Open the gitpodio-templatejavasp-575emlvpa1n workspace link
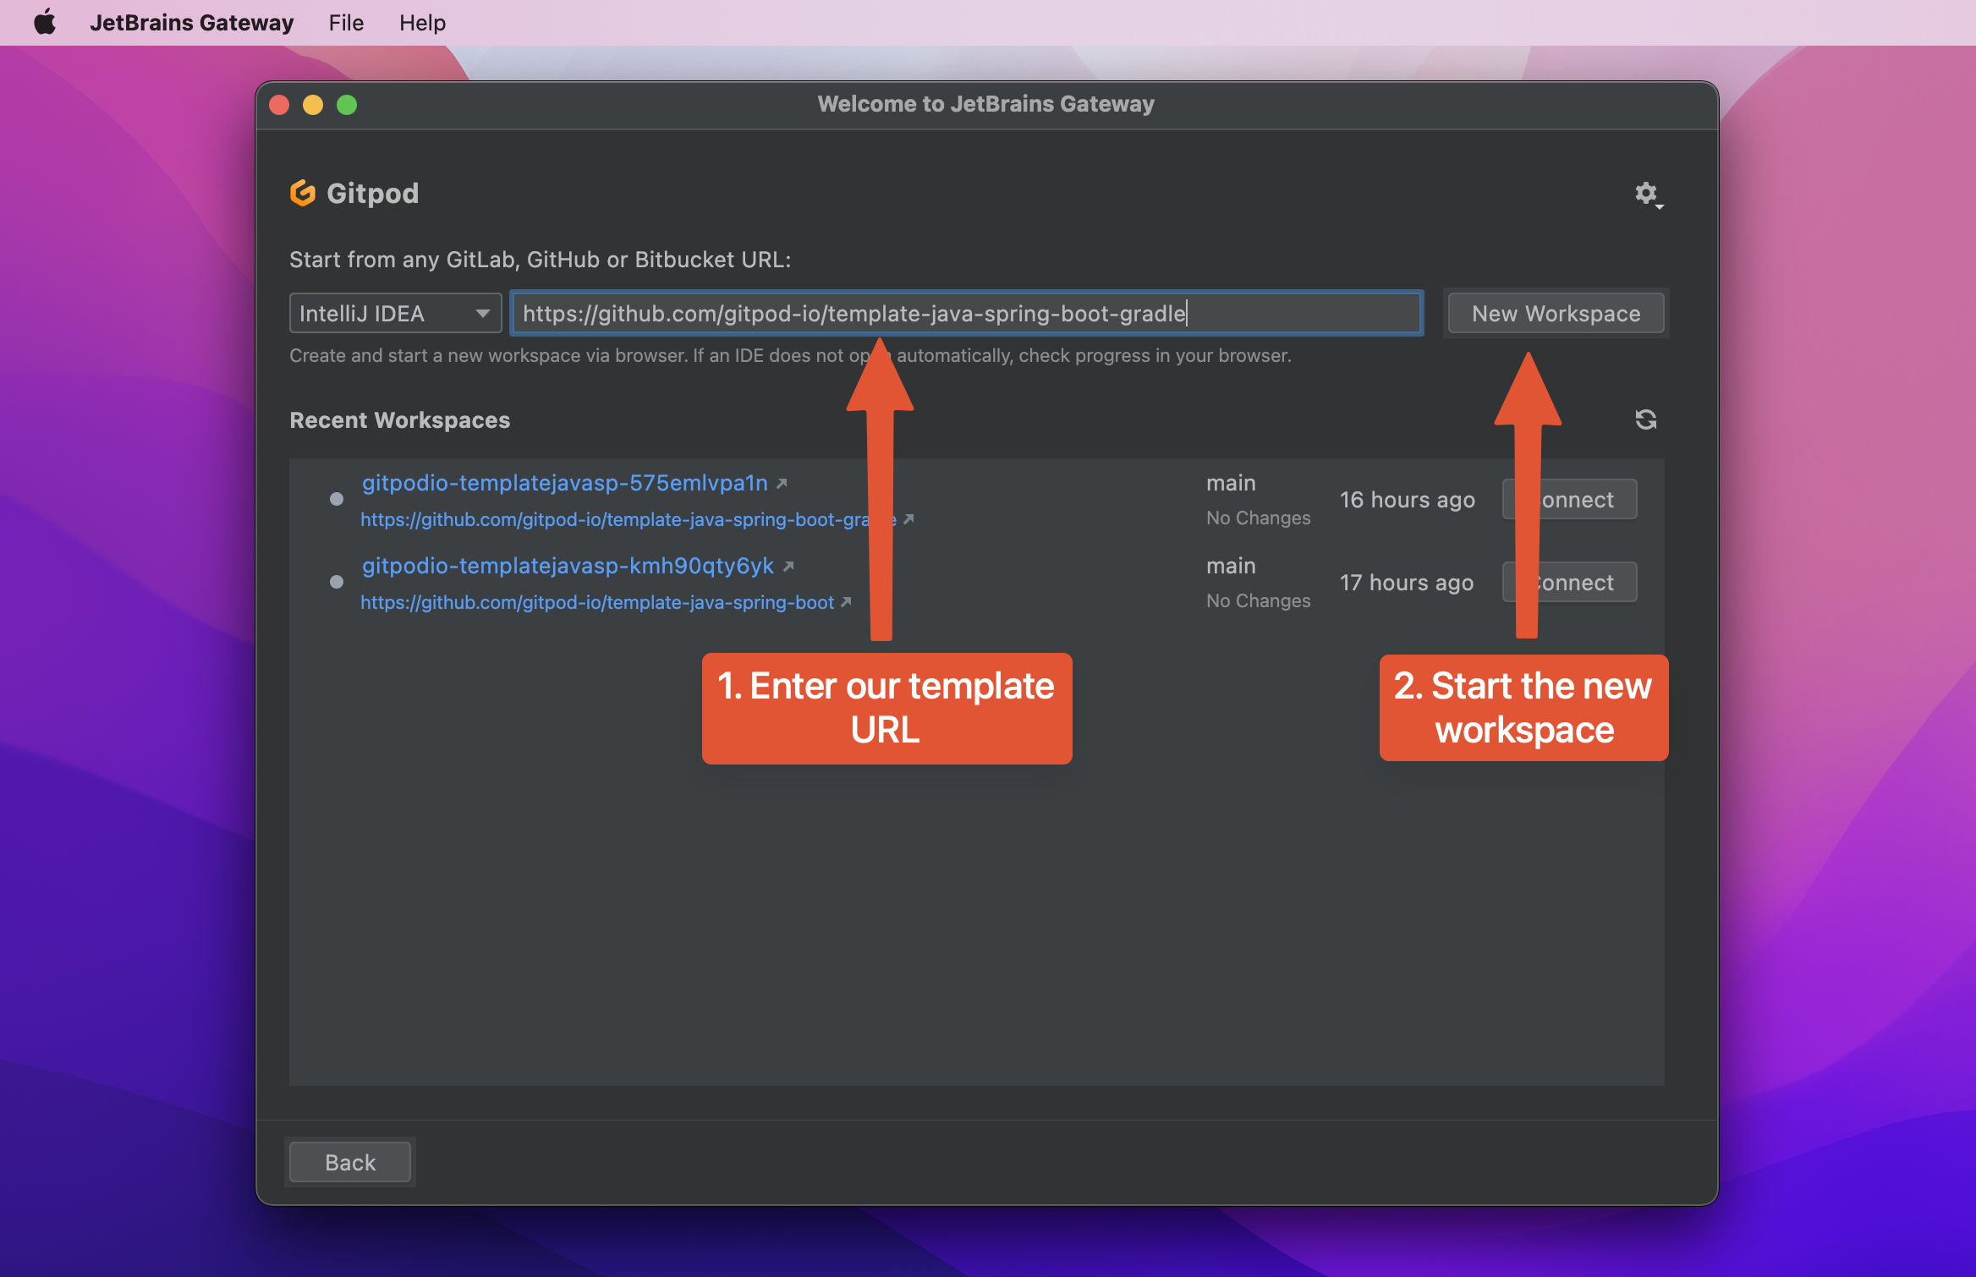 (x=565, y=483)
